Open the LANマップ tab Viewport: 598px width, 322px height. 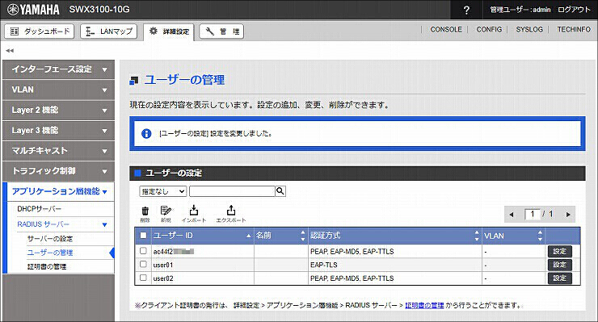pos(109,31)
